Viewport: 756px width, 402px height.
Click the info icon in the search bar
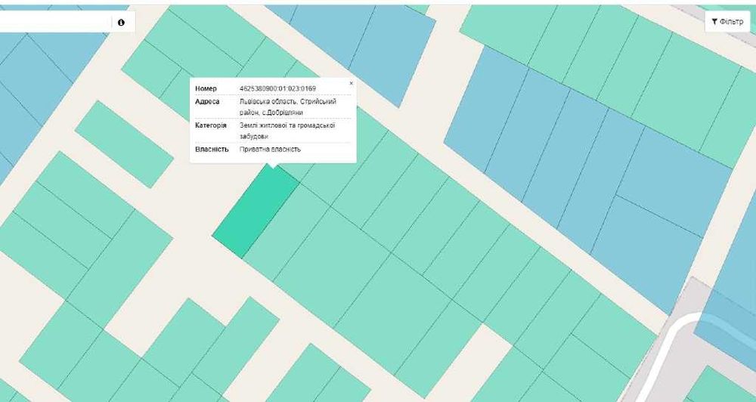[121, 22]
